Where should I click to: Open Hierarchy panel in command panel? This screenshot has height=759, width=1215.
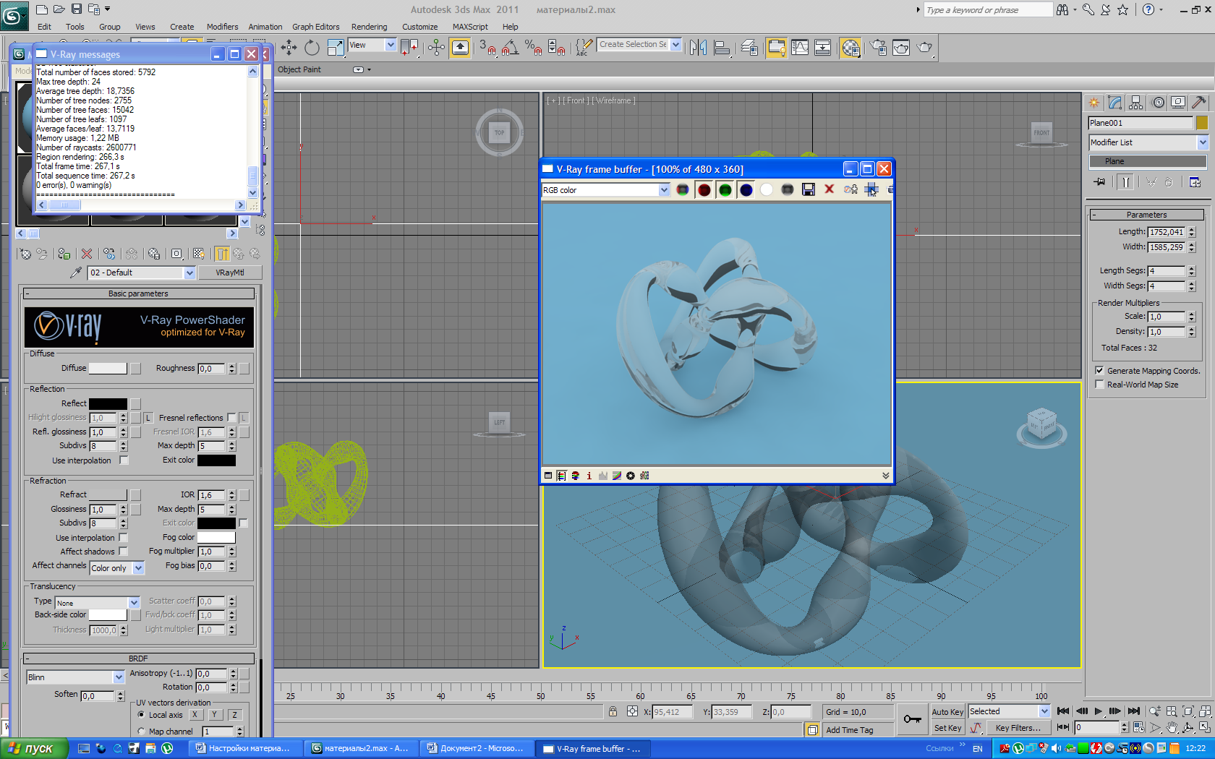(x=1136, y=103)
